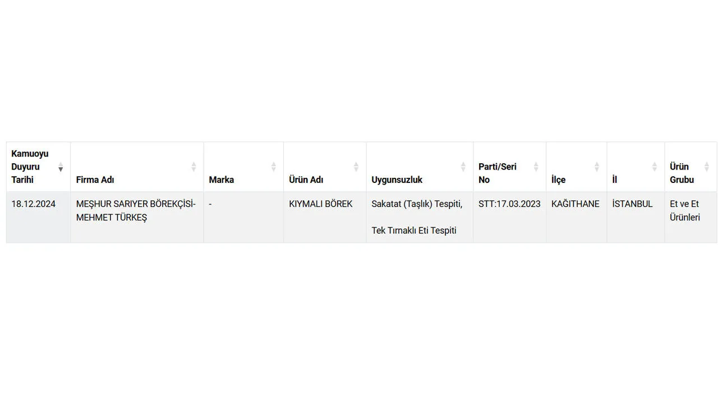The height and width of the screenshot is (404, 718).
Task: Select date cell 18.12.2024
Action: 34,204
